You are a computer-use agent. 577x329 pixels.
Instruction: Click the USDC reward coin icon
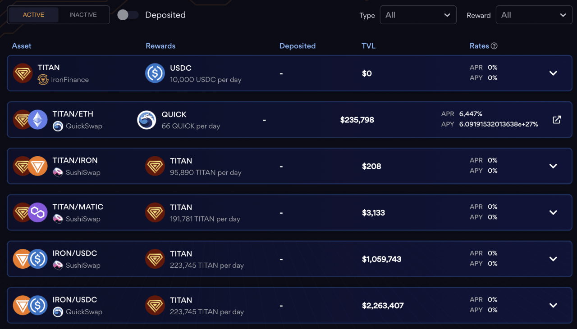155,72
